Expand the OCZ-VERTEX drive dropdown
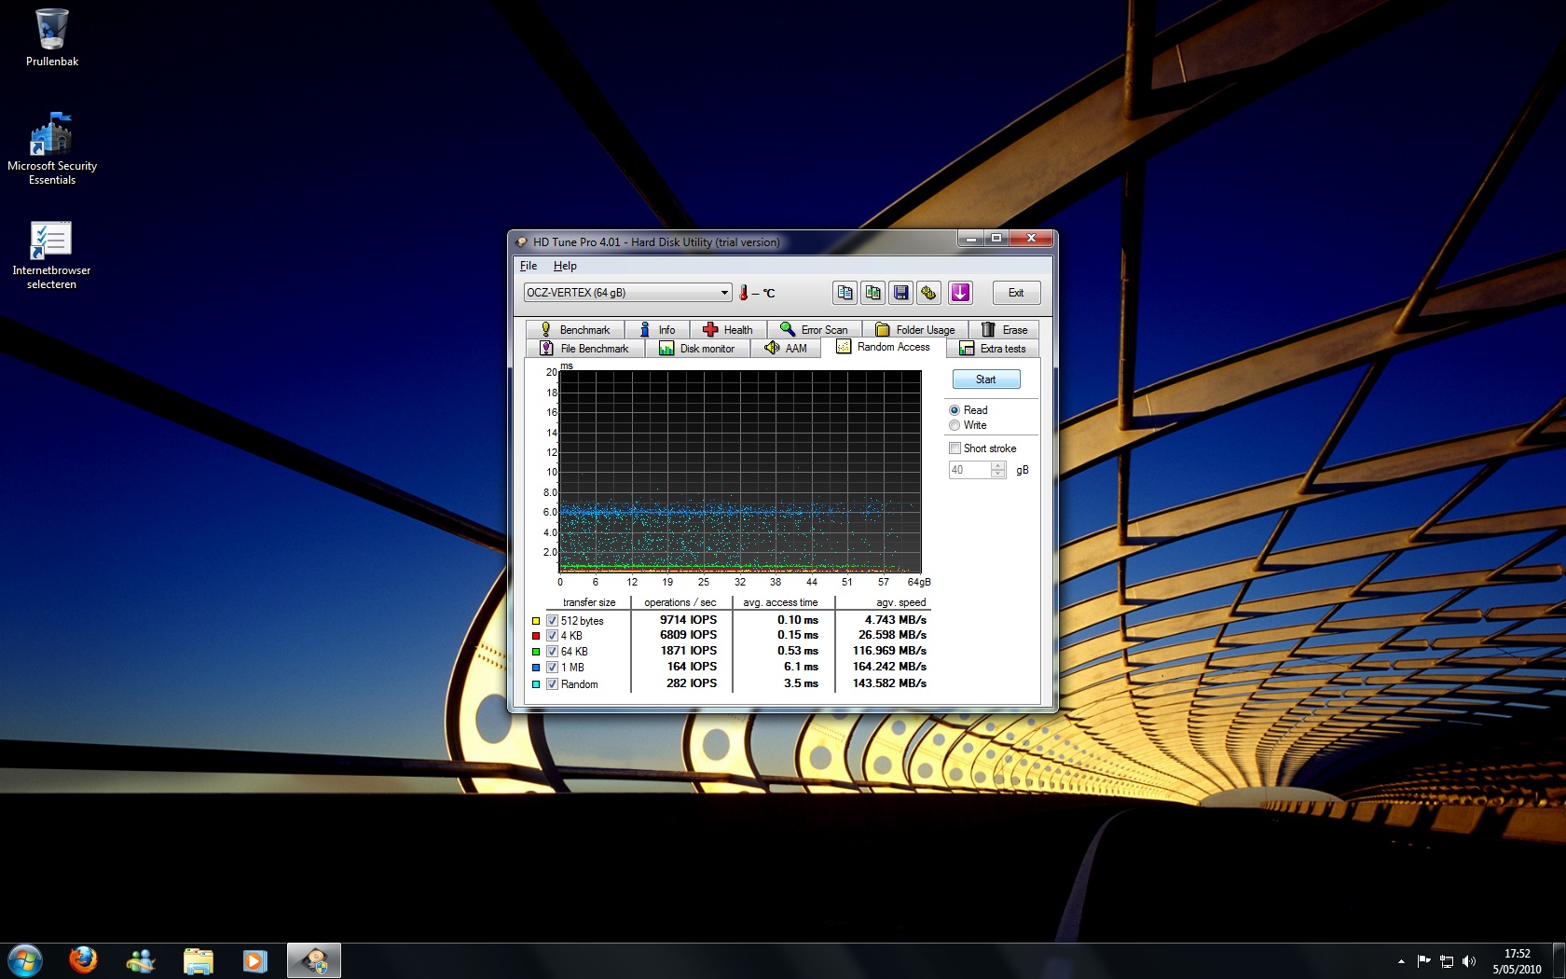Viewport: 1566px width, 979px height. 723,293
